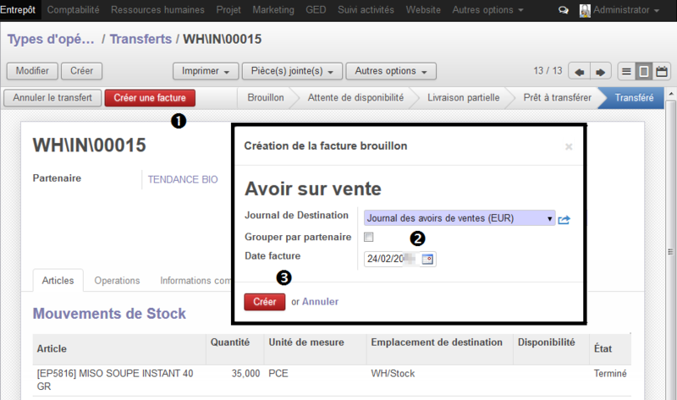Click the 13 / 13 pager text

click(x=548, y=71)
